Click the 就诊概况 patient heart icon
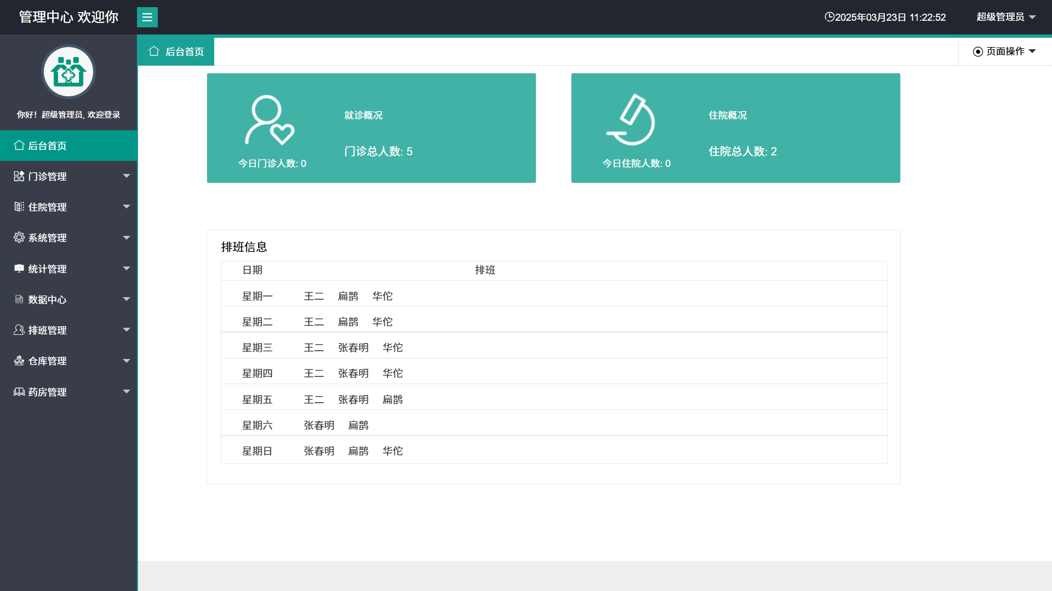The width and height of the screenshot is (1052, 591). click(269, 120)
